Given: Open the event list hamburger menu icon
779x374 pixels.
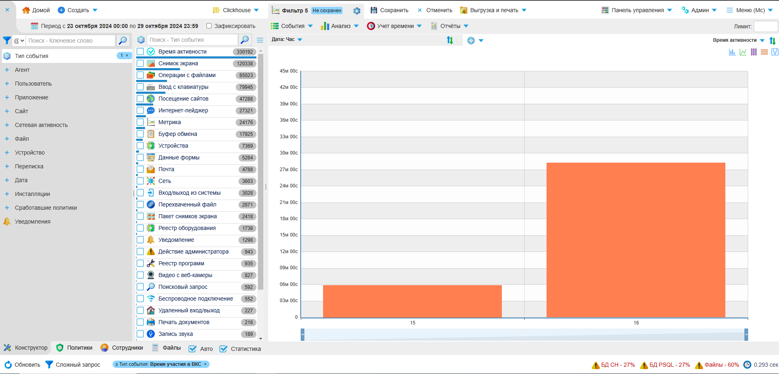Looking at the screenshot, I should [260, 40].
